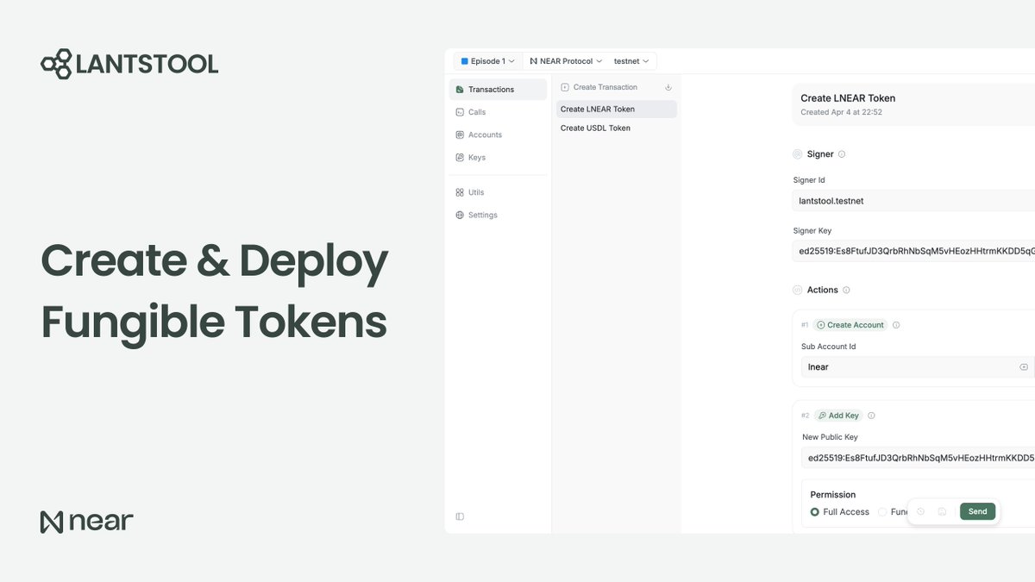Click the save icon beside the Send button
This screenshot has height=582, width=1035.
[940, 511]
